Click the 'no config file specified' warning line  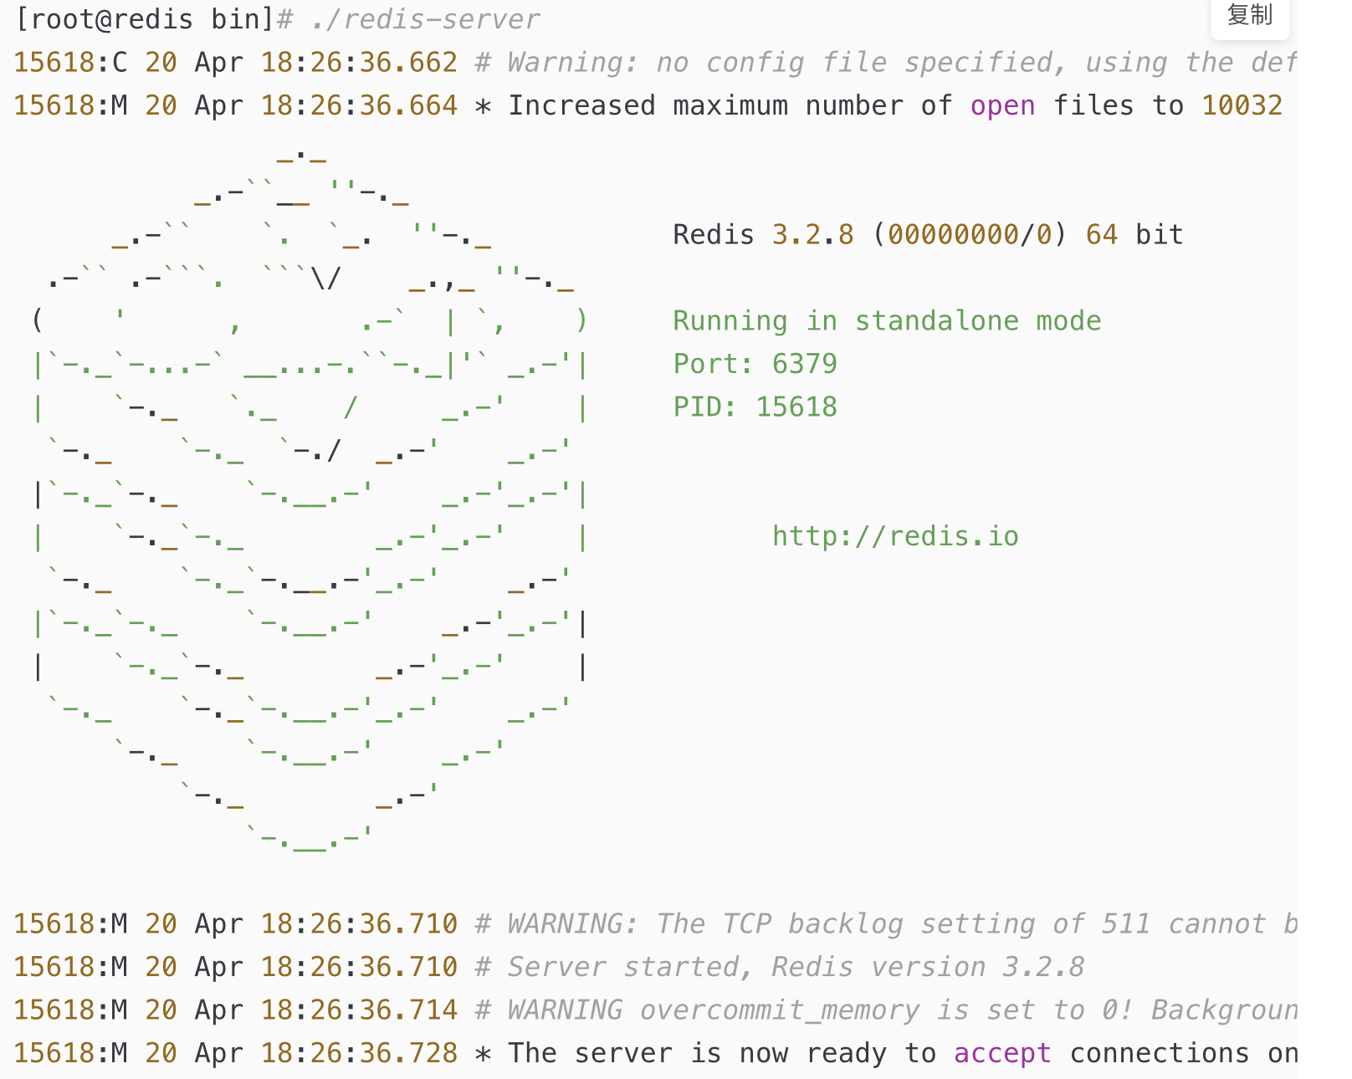click(x=655, y=63)
